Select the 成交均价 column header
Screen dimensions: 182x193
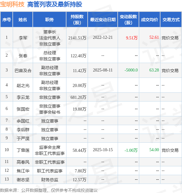click(x=150, y=20)
